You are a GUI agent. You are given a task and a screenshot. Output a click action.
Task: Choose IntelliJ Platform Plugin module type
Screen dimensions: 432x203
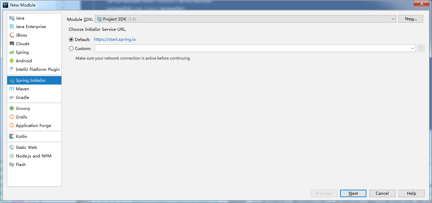tap(34, 69)
